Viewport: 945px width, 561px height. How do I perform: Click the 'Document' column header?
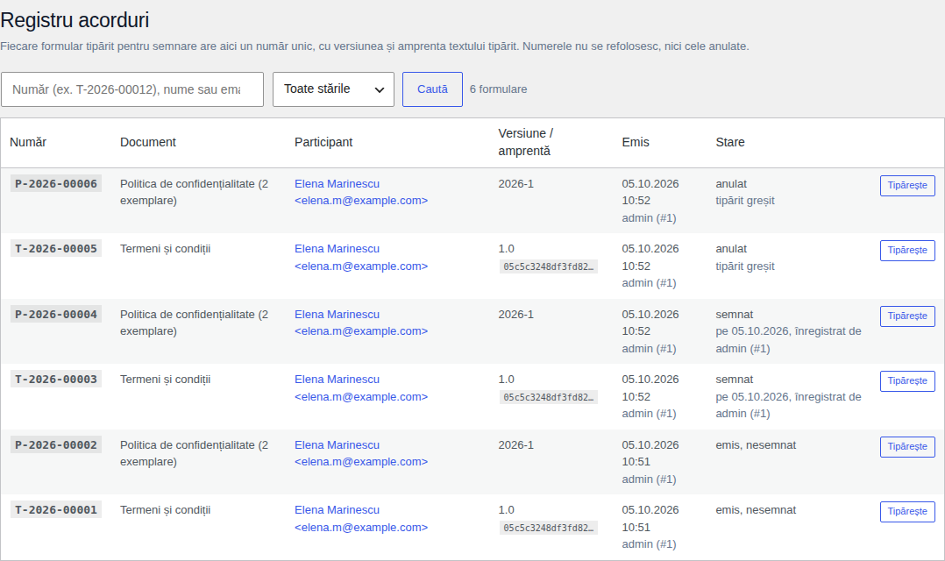click(147, 142)
